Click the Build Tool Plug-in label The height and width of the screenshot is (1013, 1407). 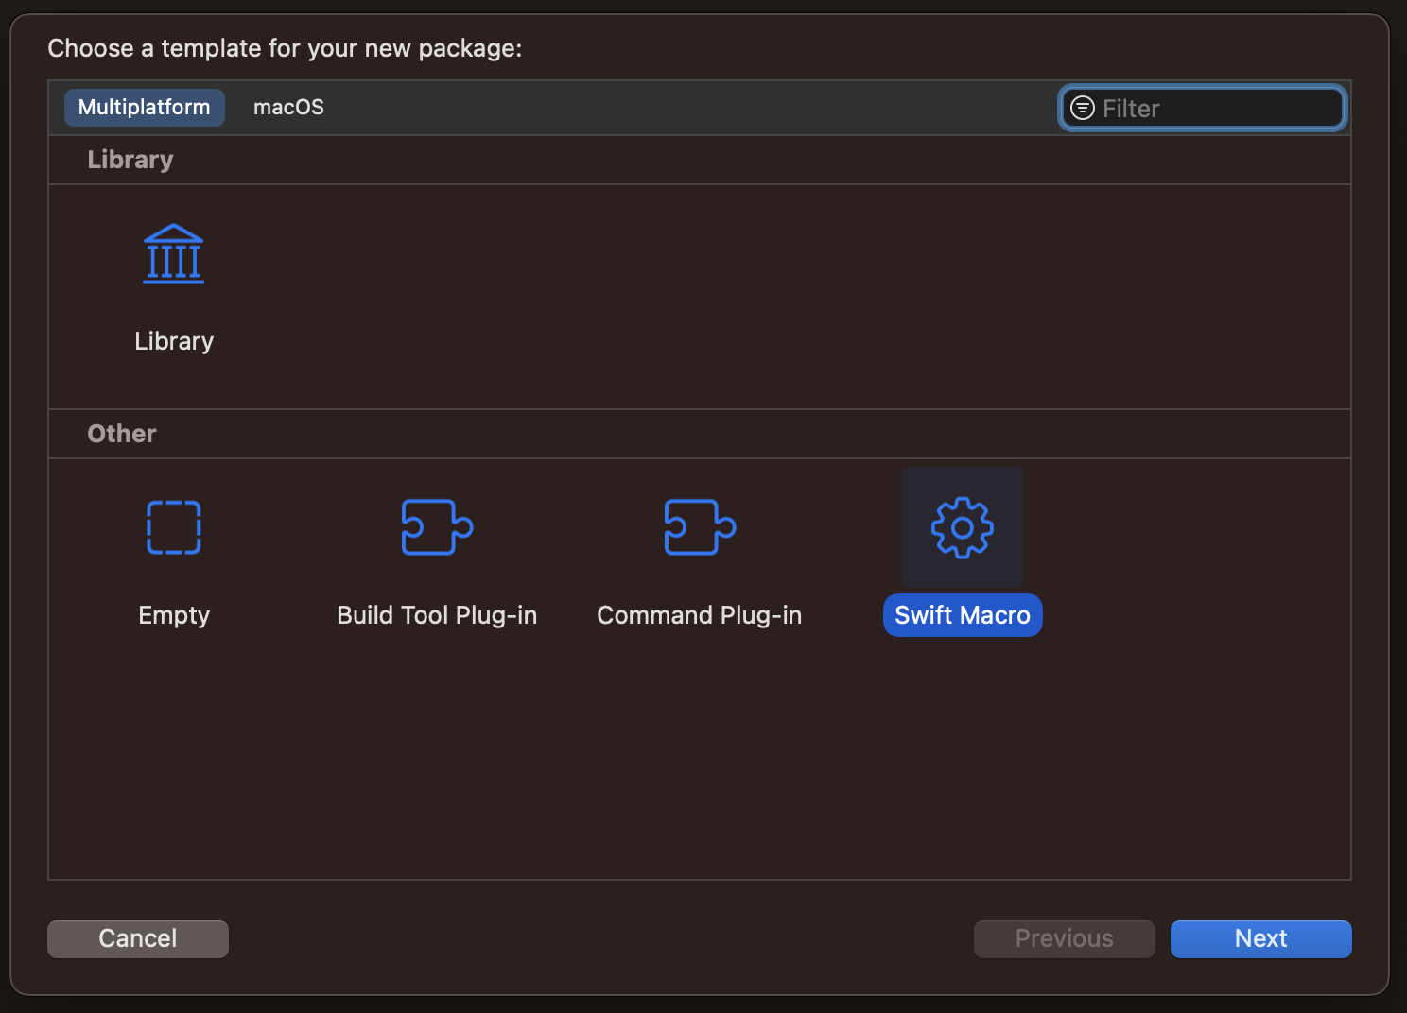[x=437, y=615]
